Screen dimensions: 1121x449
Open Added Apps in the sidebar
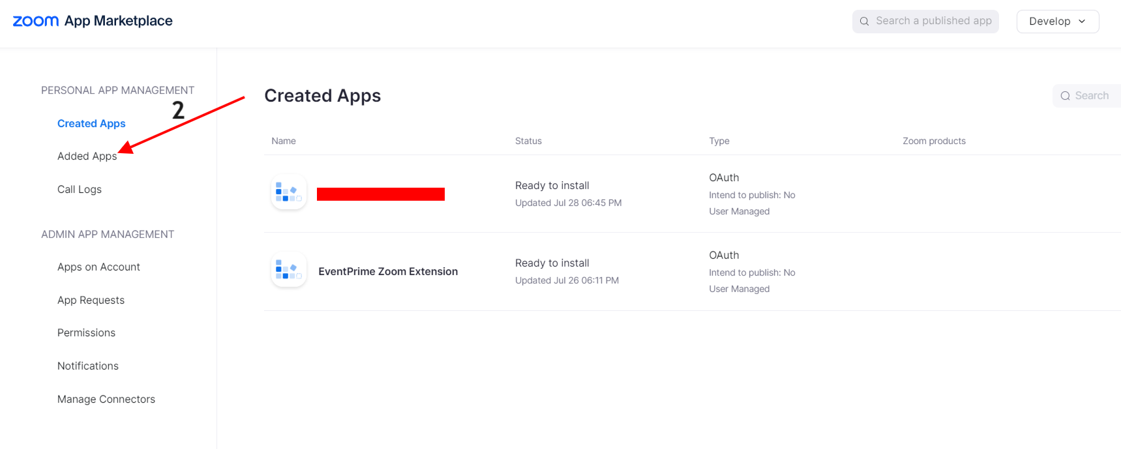[x=87, y=156]
